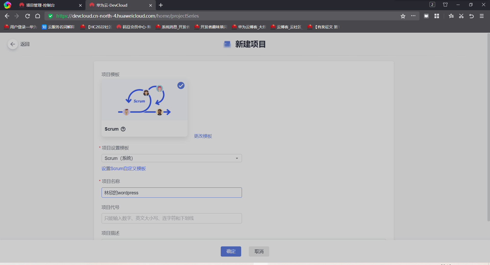Click the round back arrow beside 返回
The height and width of the screenshot is (265, 490).
[13, 44]
